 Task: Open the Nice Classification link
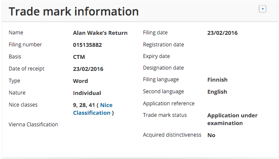click(x=93, y=109)
